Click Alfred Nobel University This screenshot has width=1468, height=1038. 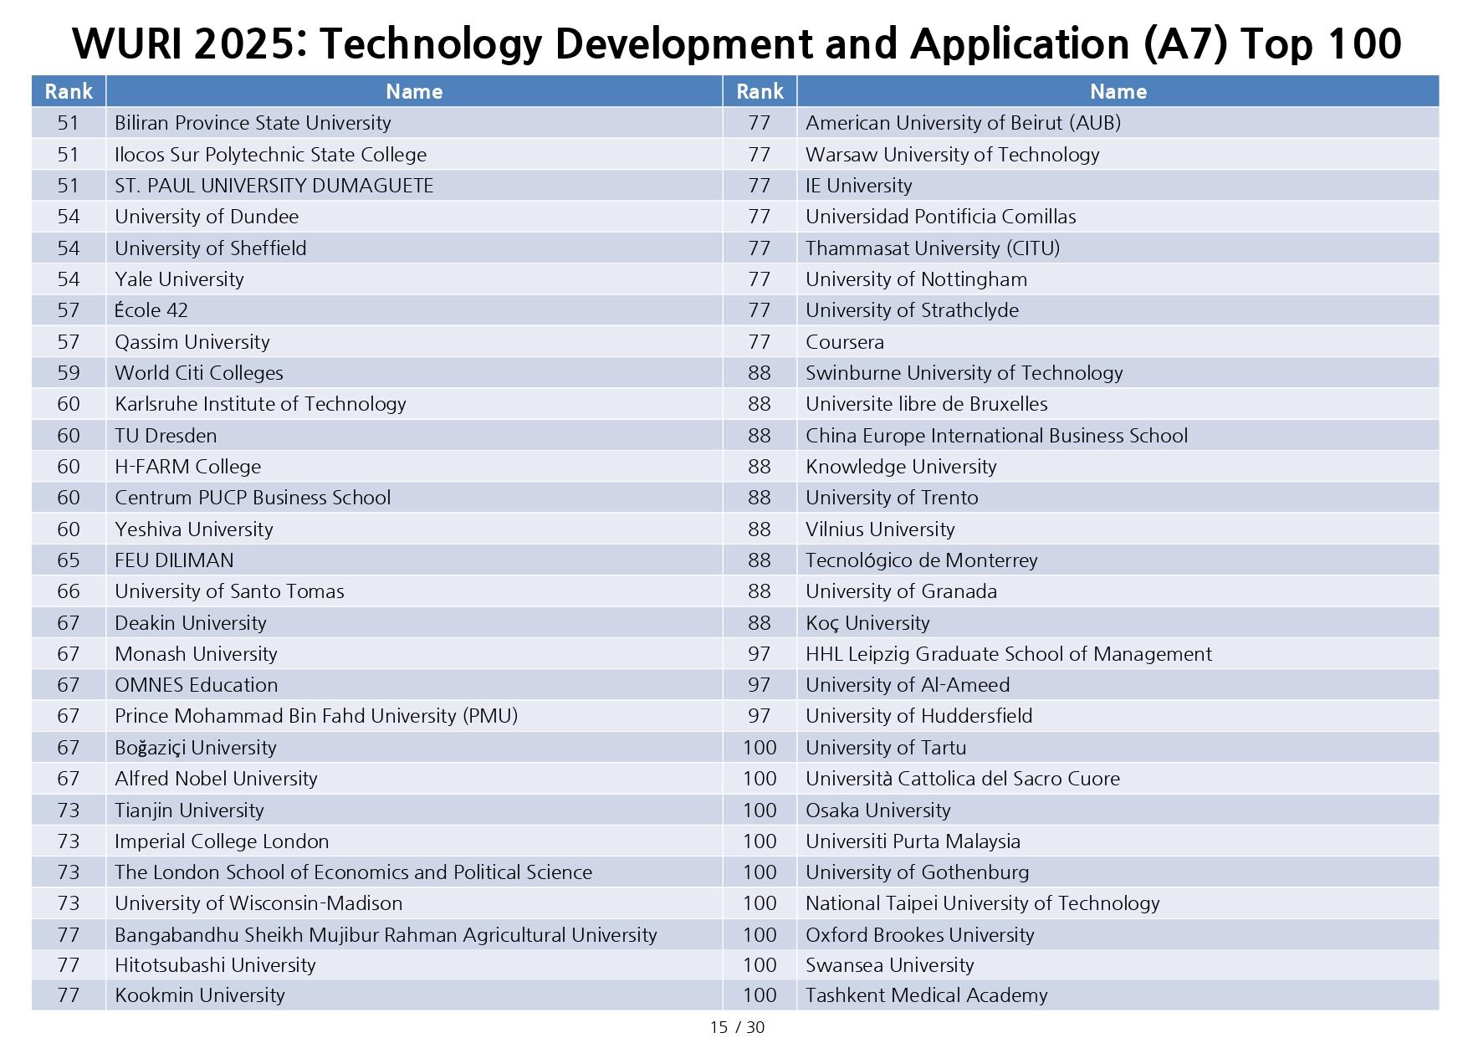coord(216,779)
